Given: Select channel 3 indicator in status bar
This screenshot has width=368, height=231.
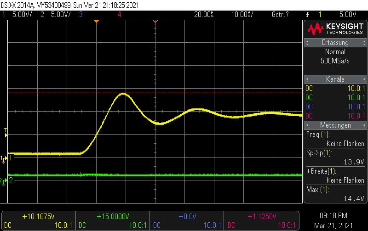Looking at the screenshot, I should (81, 15).
